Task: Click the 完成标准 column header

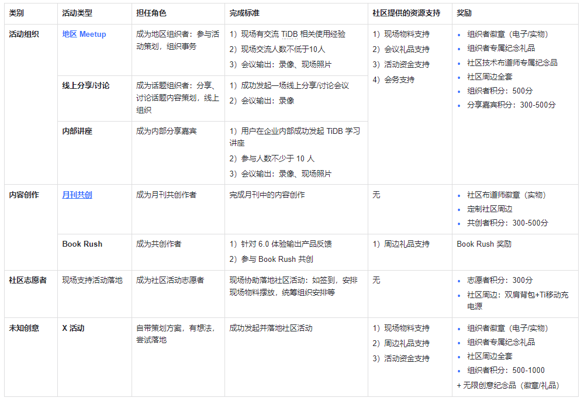Action: coord(244,13)
